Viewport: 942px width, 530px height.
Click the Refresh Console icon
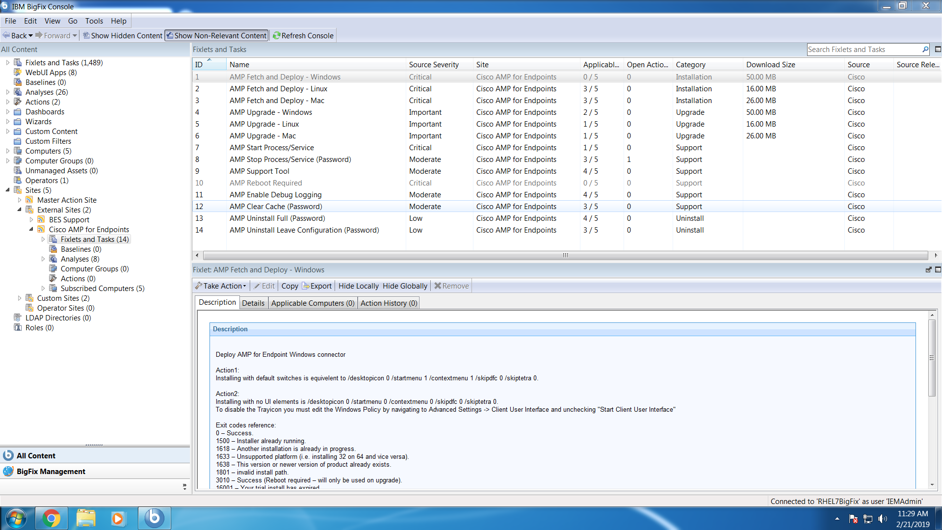pyautogui.click(x=278, y=35)
